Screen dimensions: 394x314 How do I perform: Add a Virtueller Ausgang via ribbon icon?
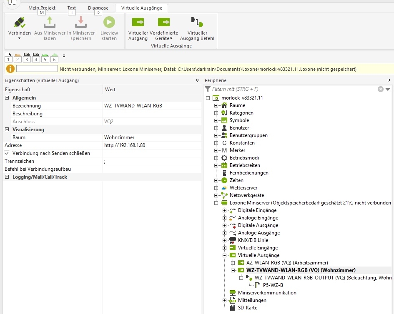coord(138,22)
